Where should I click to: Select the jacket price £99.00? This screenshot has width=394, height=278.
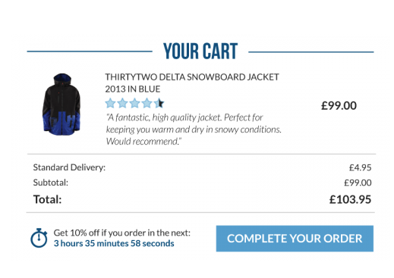coord(339,105)
